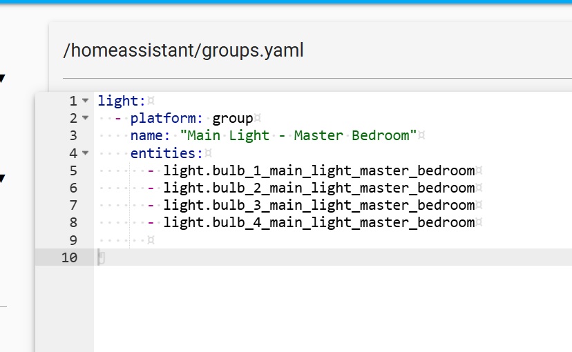Place cursor on the empty line 10

(x=276, y=257)
